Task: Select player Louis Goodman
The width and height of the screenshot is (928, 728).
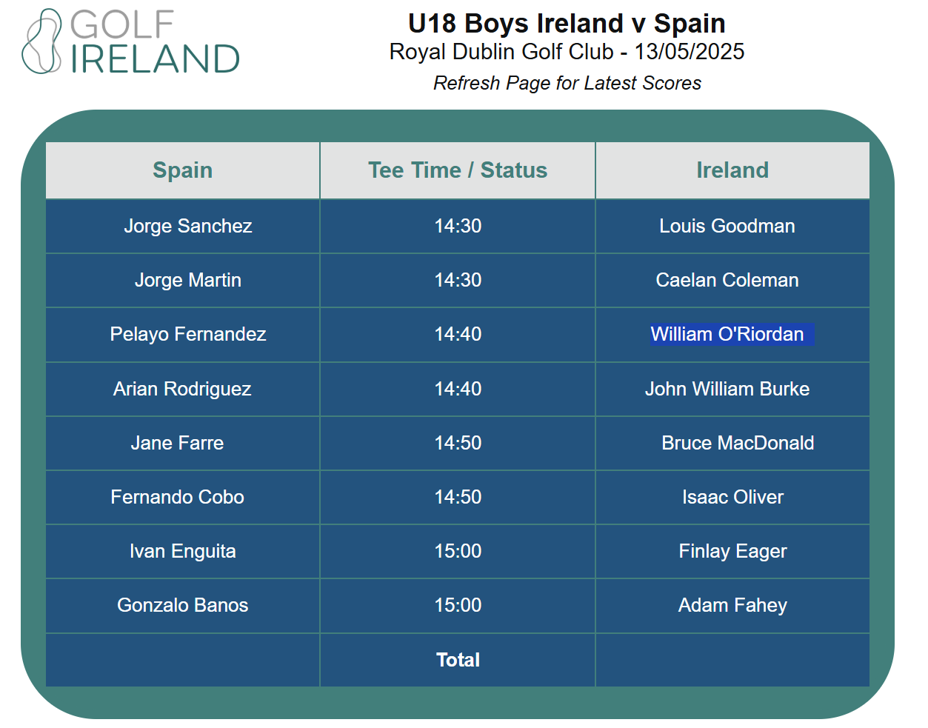Action: tap(727, 226)
